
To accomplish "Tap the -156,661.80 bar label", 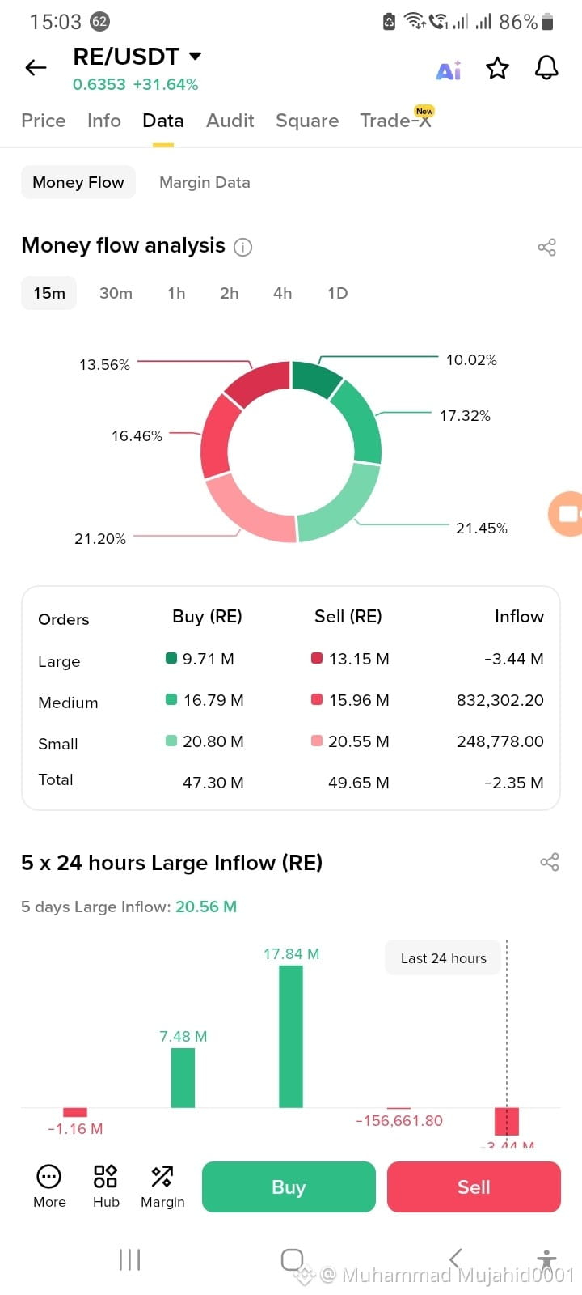I will [399, 1120].
